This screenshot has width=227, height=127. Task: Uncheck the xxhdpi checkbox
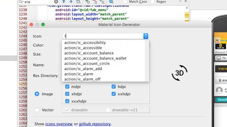[113, 94]
